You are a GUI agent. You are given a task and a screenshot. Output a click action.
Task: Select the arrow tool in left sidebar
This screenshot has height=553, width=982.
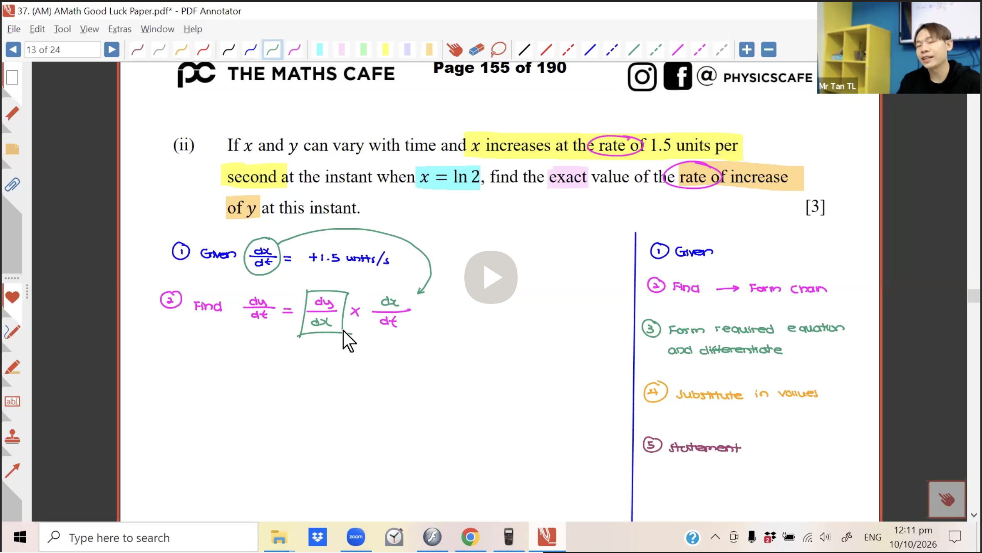pos(12,471)
